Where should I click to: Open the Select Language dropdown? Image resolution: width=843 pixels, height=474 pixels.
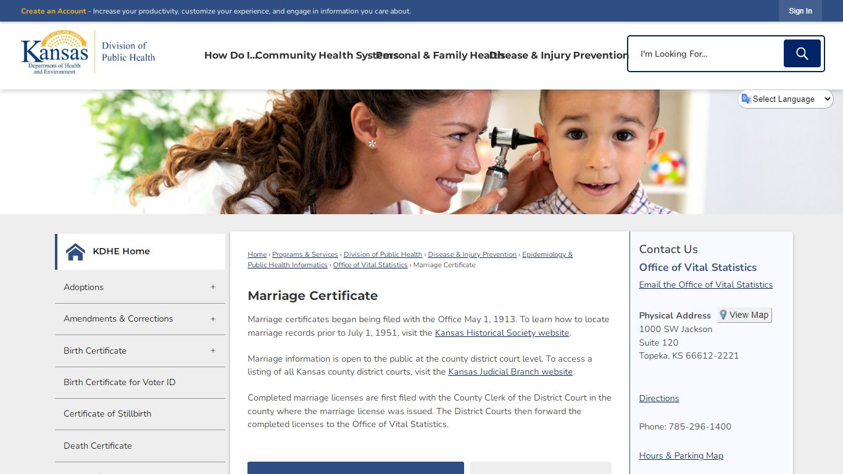click(x=786, y=99)
